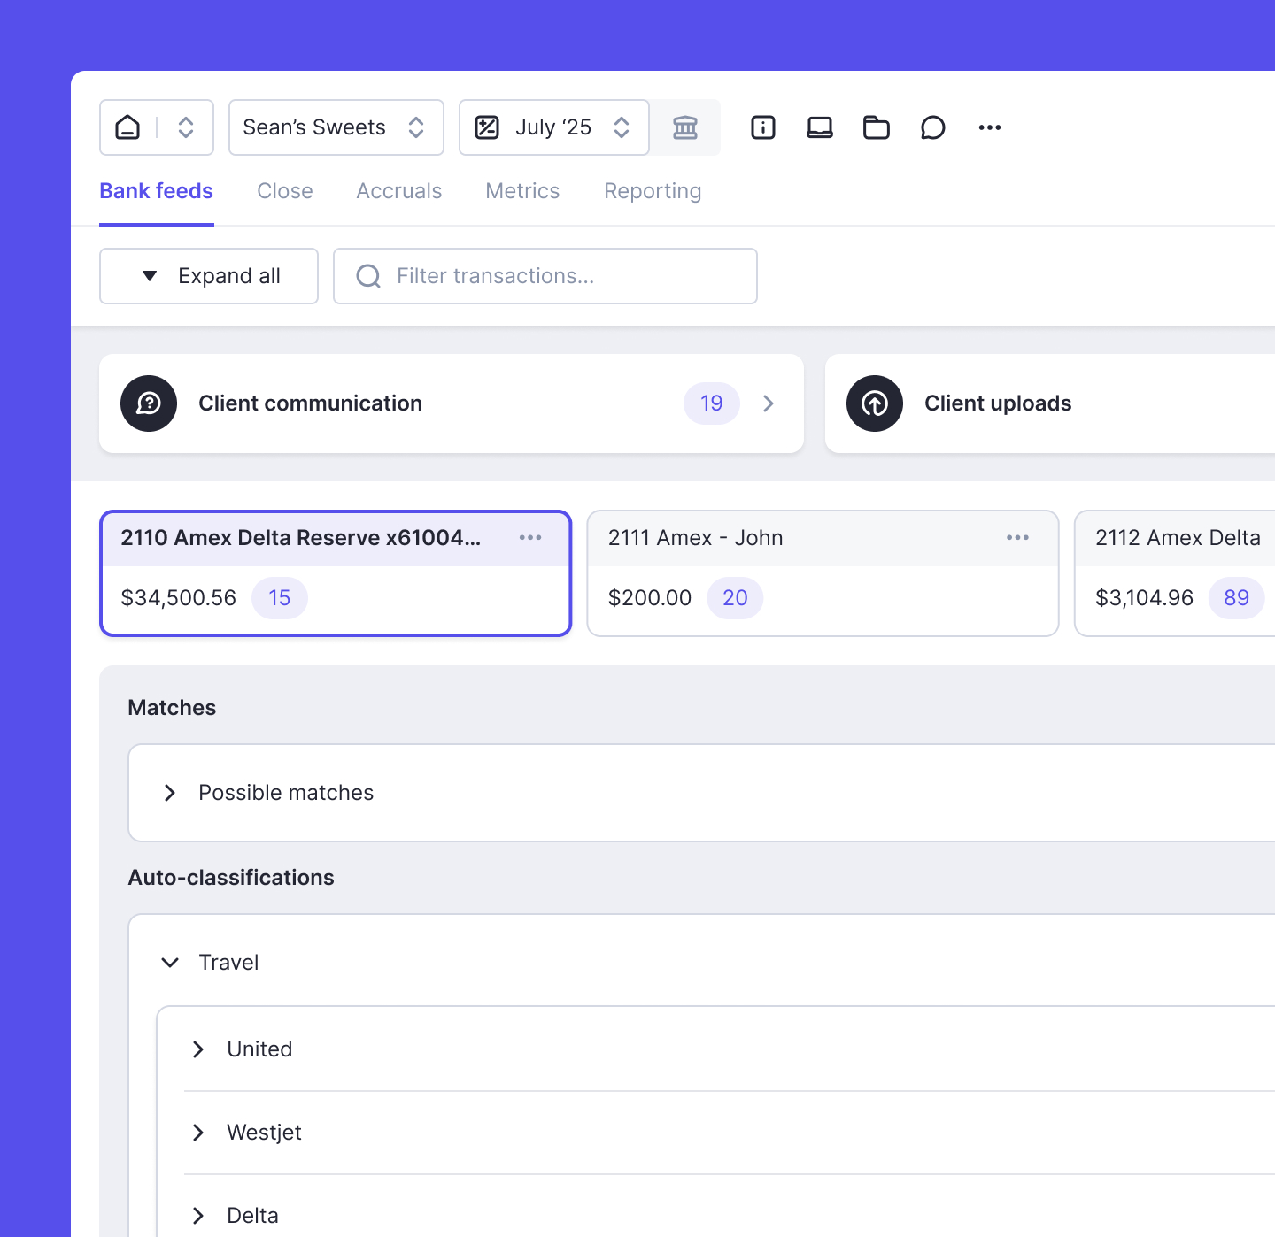Image resolution: width=1275 pixels, height=1237 pixels.
Task: Click the Client uploads arrow icon
Action: pyautogui.click(x=875, y=403)
